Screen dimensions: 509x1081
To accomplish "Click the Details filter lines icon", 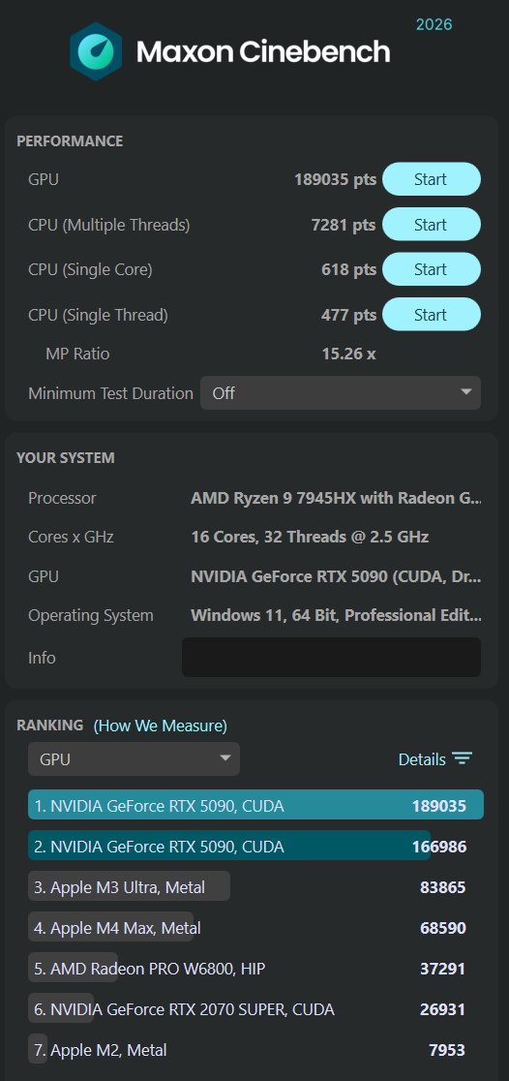I will (462, 759).
